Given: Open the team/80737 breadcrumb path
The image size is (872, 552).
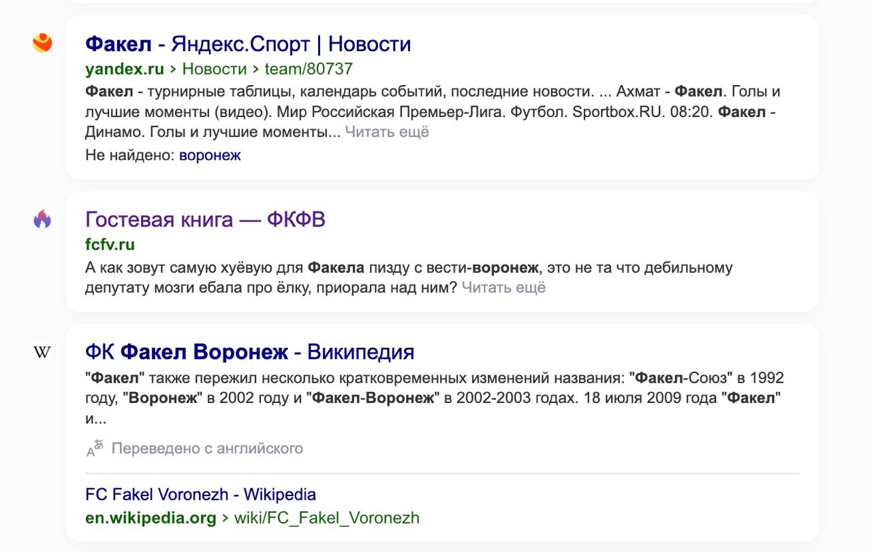Looking at the screenshot, I should click(309, 69).
